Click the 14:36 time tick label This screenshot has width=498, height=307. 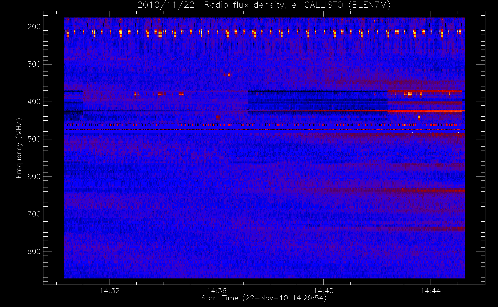217,291
